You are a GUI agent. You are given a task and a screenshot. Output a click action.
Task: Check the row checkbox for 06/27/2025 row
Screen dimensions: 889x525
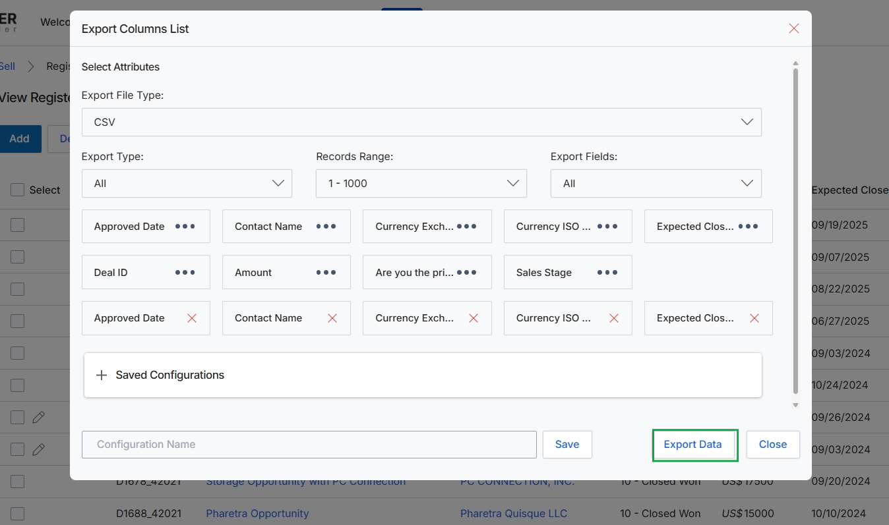tap(17, 321)
